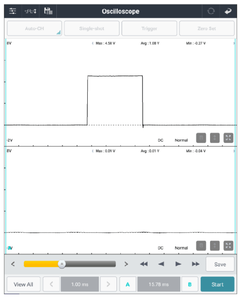
Task: Expand the Auto-CH dropdown
Action: pyautogui.click(x=34, y=28)
